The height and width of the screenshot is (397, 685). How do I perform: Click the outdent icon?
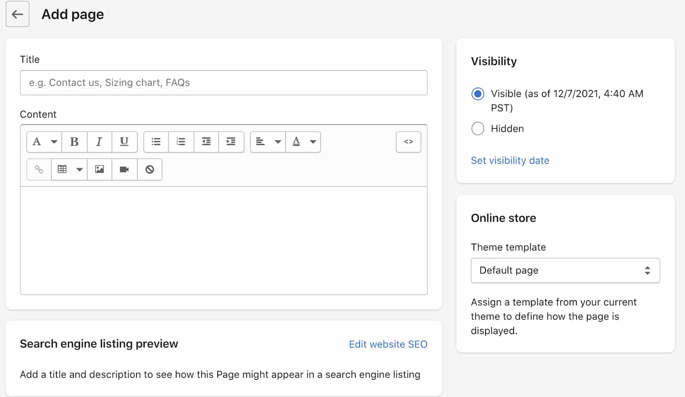[206, 142]
